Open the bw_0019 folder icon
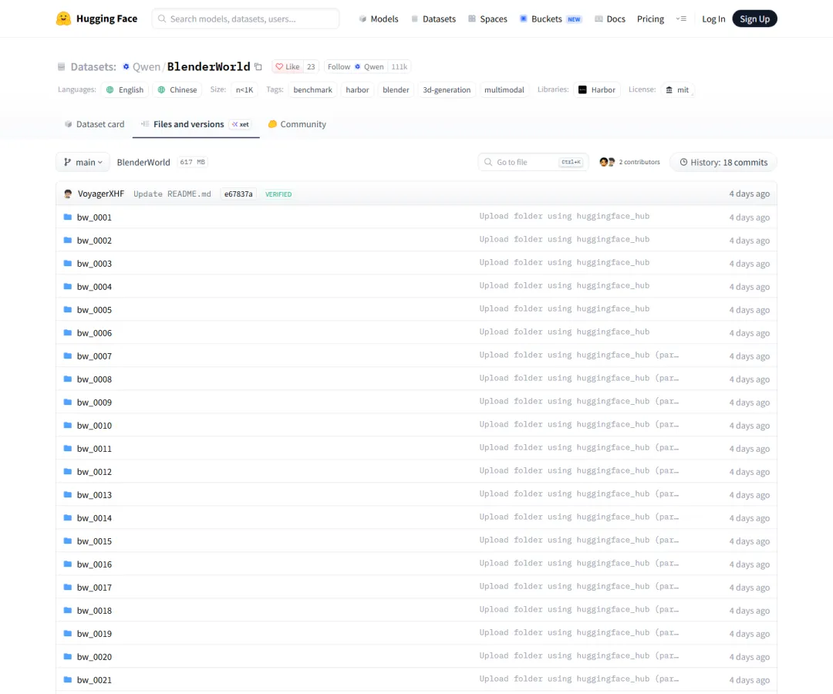The height and width of the screenshot is (694, 833). (x=67, y=633)
